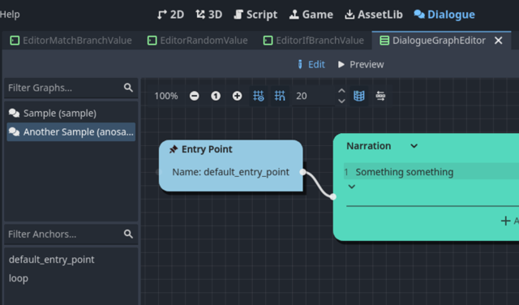Click the 100% zoom label

point(166,96)
